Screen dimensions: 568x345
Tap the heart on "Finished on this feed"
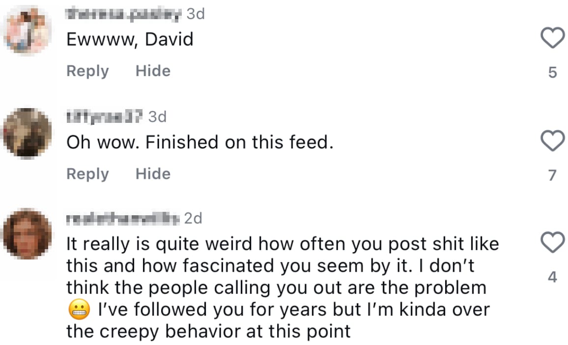pyautogui.click(x=552, y=141)
